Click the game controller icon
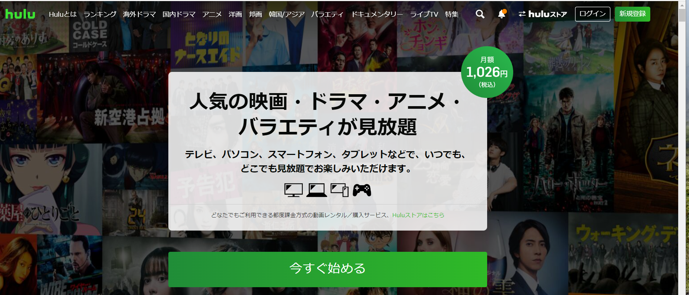 coord(362,190)
